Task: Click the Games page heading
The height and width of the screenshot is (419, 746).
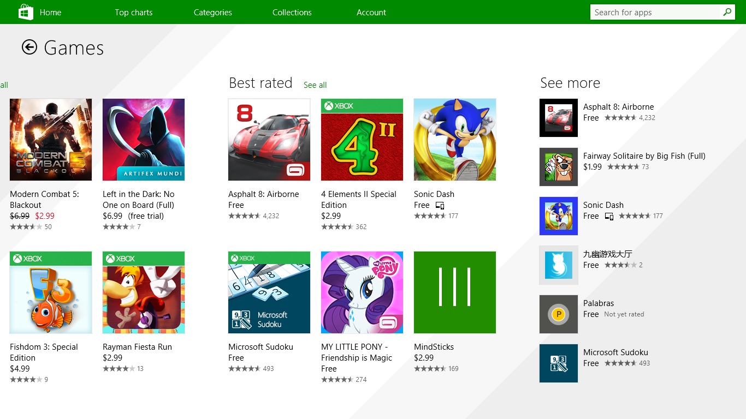Action: coord(74,48)
